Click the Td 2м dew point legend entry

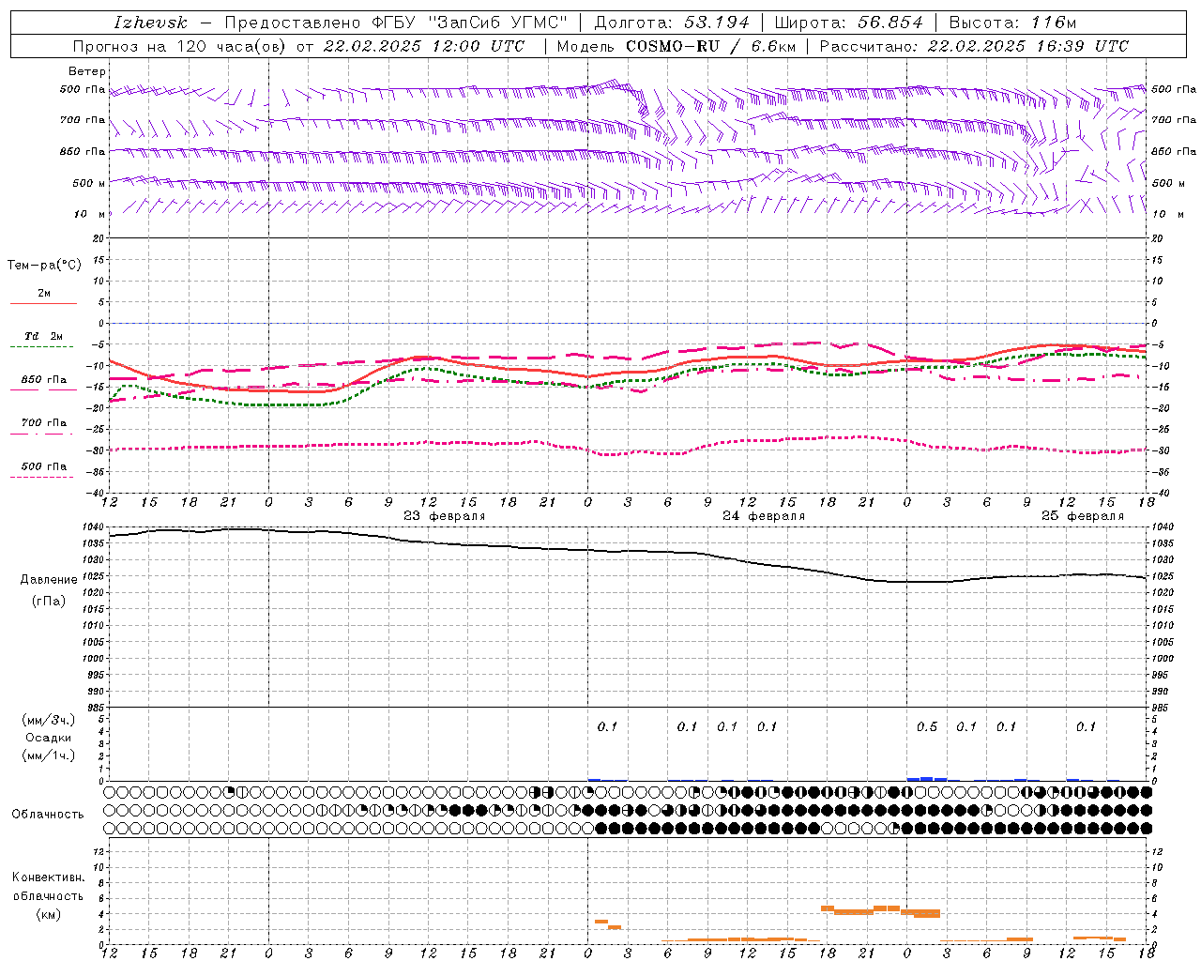(x=43, y=336)
